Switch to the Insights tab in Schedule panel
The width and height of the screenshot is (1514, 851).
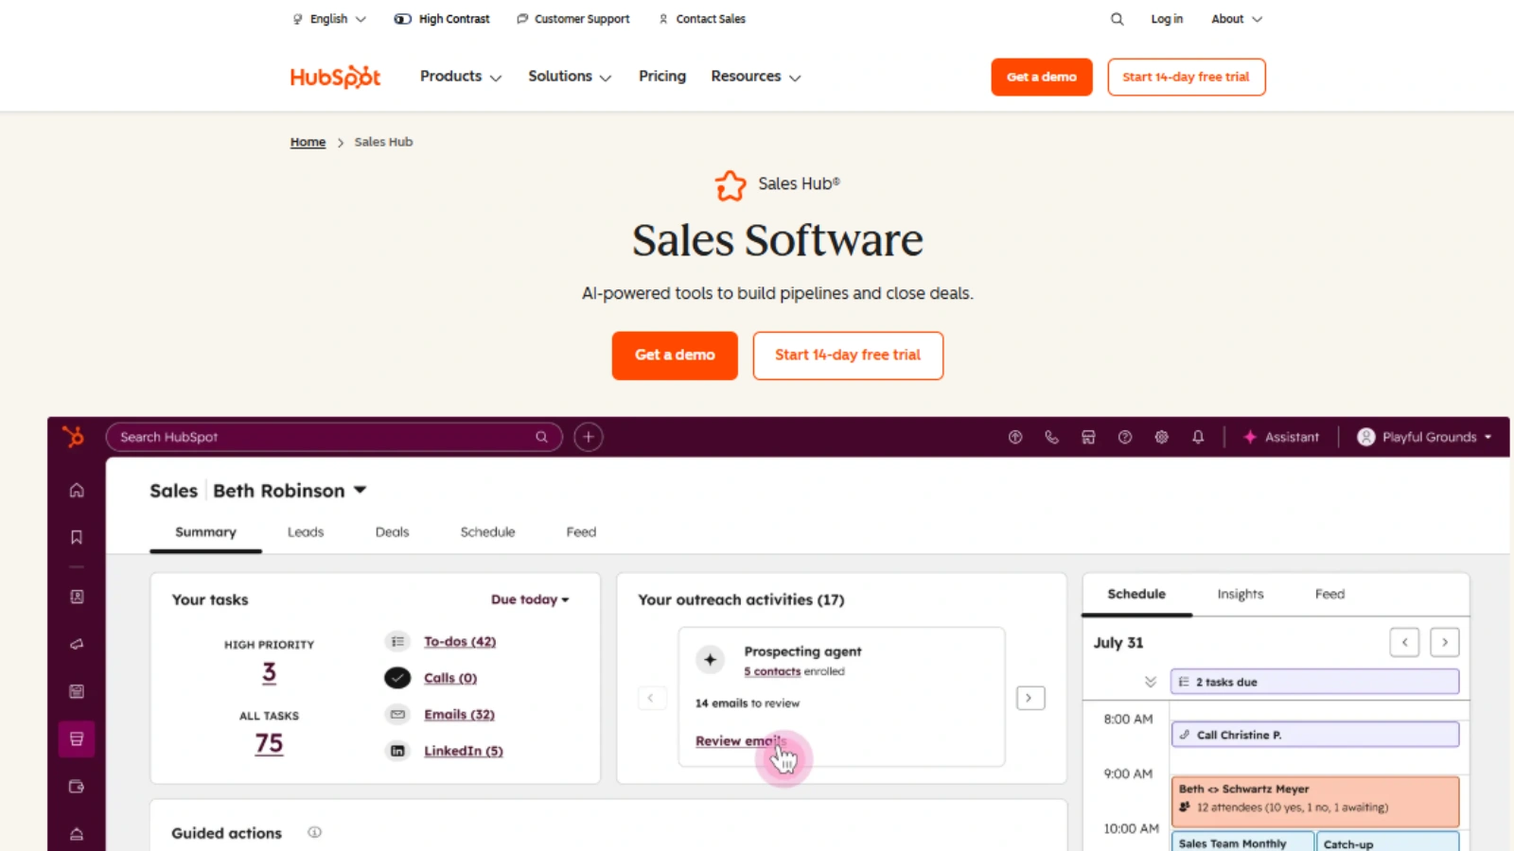[1240, 594]
